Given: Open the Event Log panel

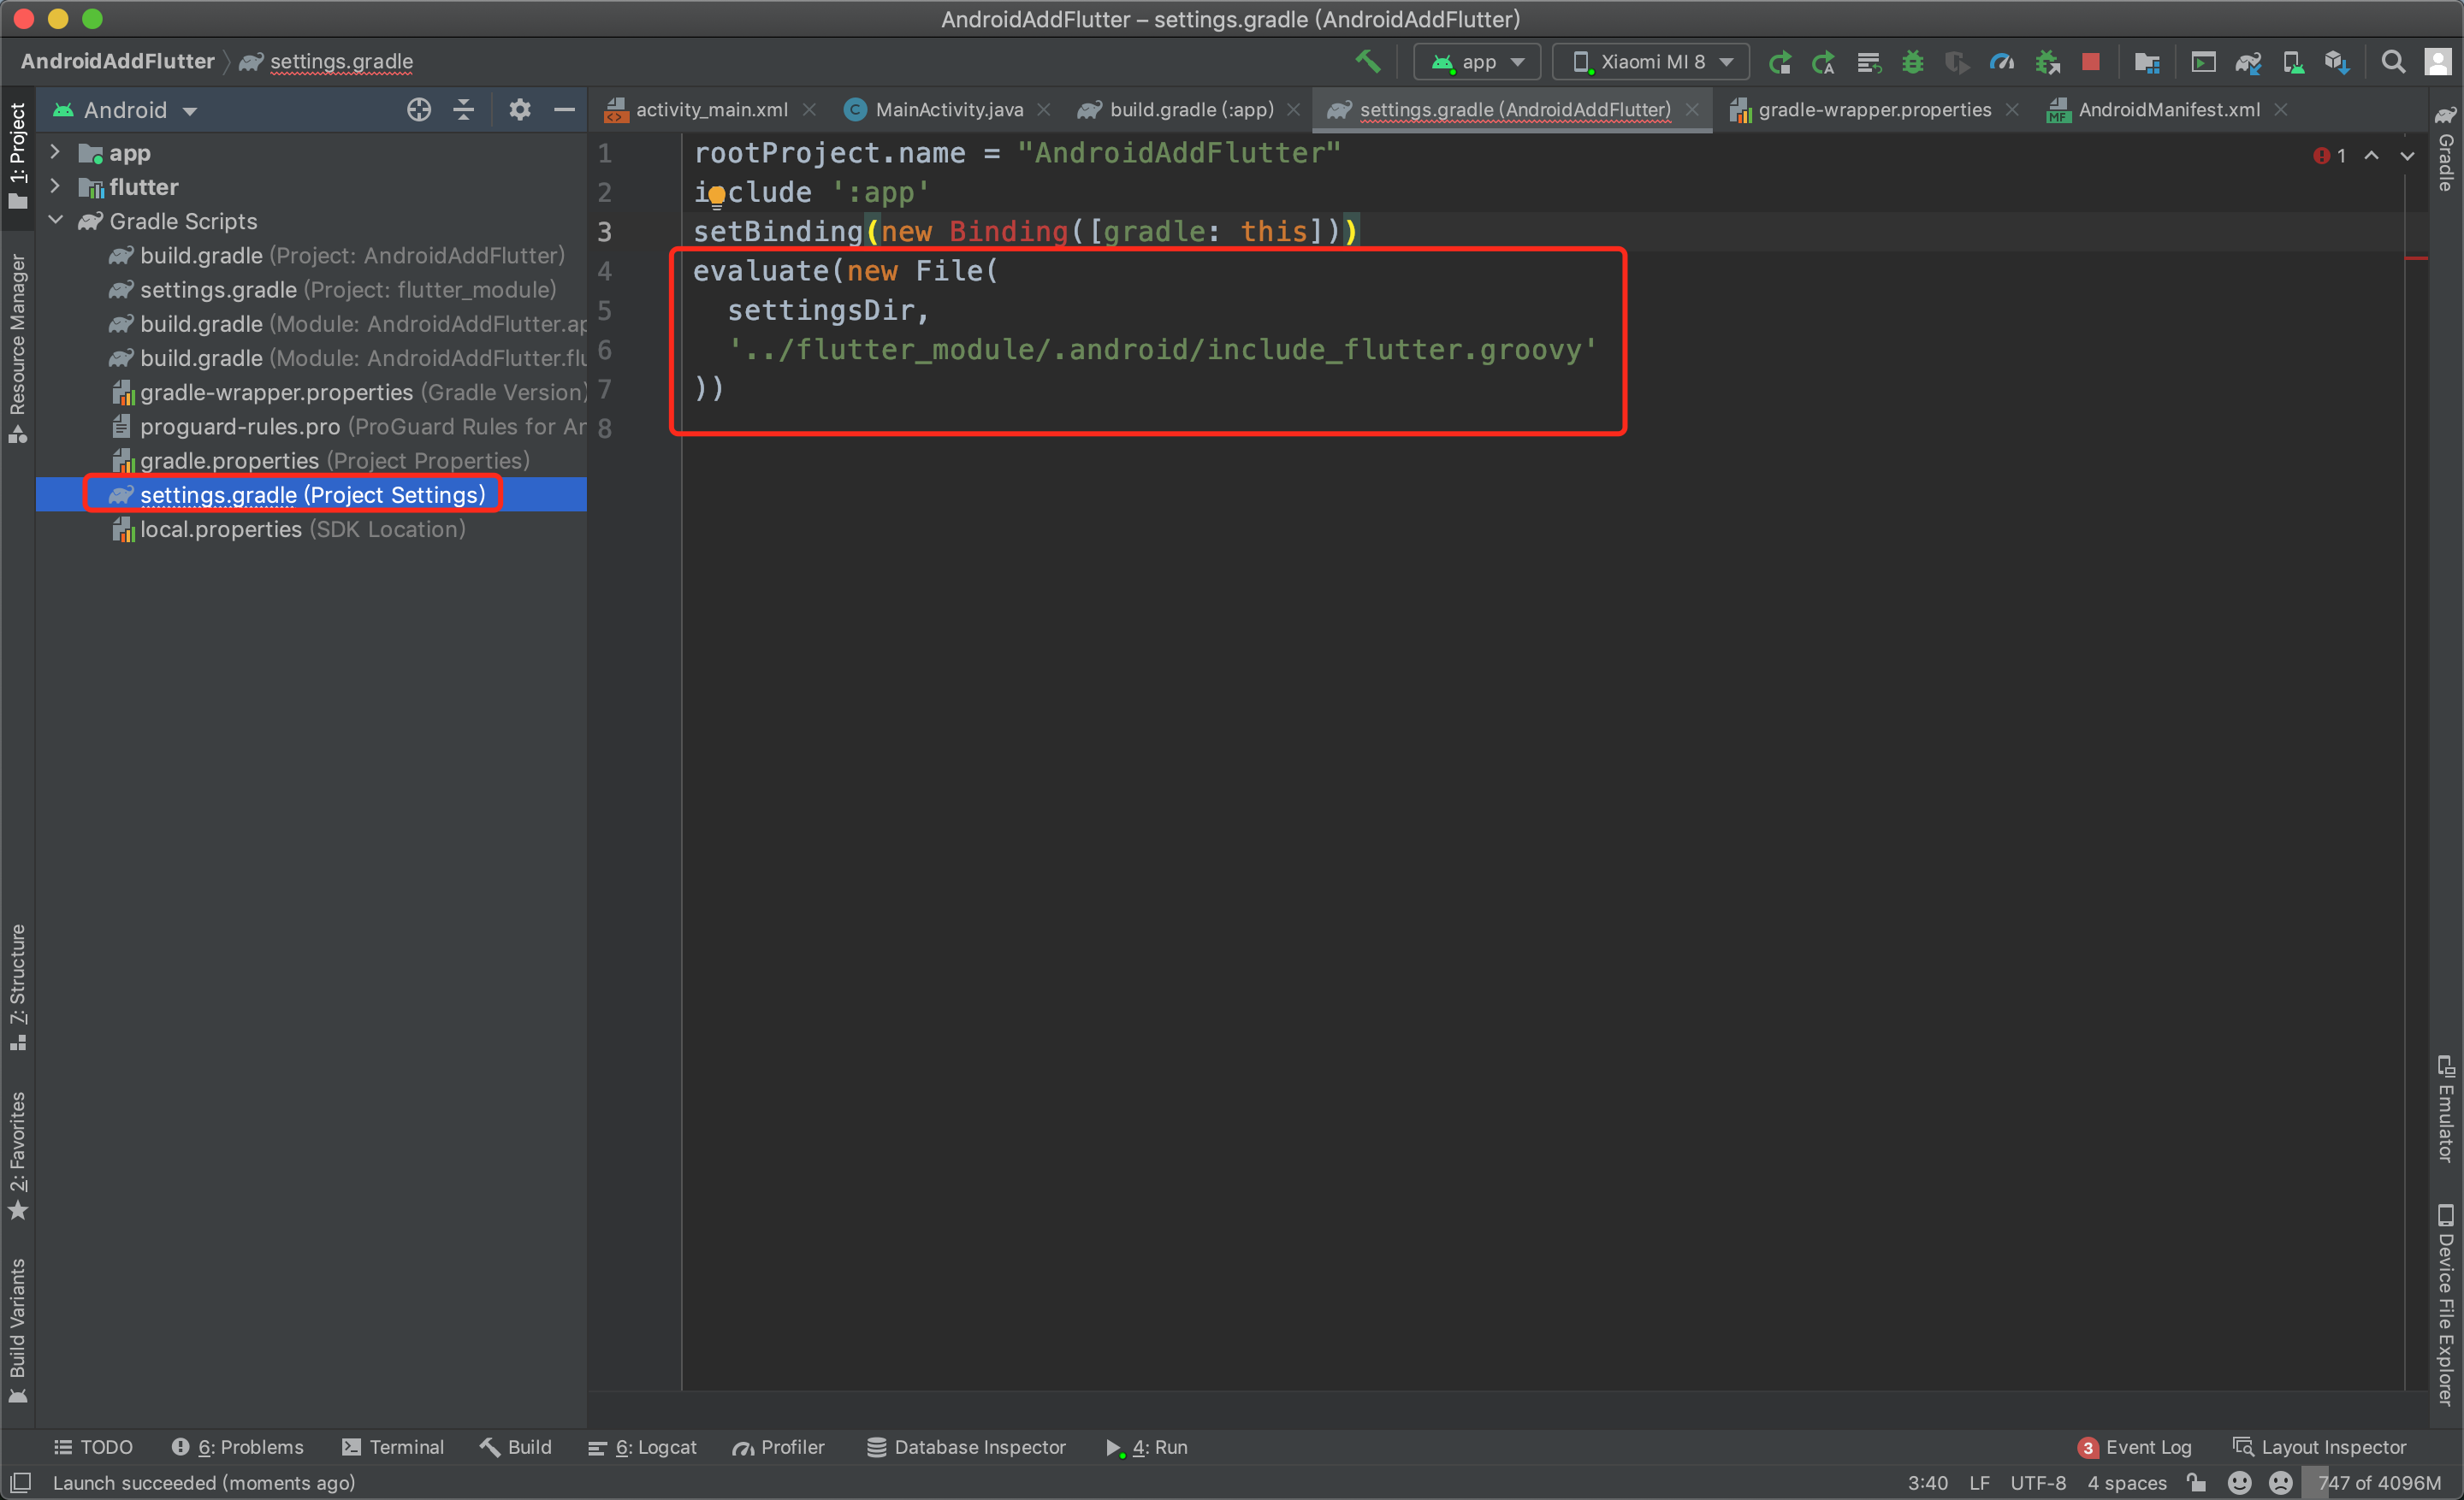Looking at the screenshot, I should click(x=2136, y=1447).
